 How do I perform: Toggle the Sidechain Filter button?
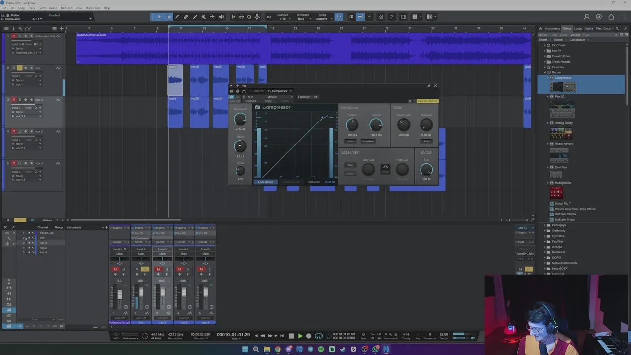tap(350, 165)
